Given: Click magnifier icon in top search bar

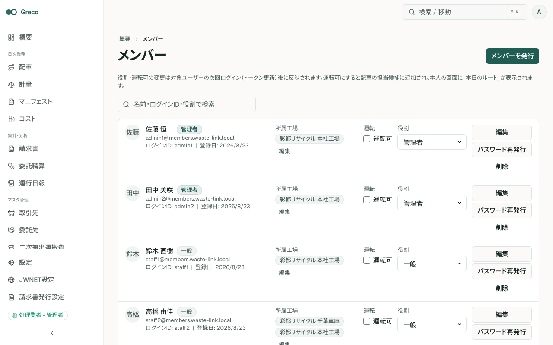Looking at the screenshot, I should pos(412,12).
